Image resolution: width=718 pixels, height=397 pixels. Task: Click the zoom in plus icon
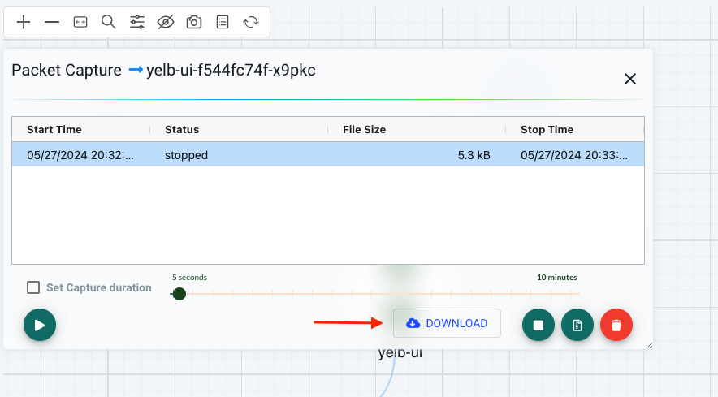click(x=24, y=22)
